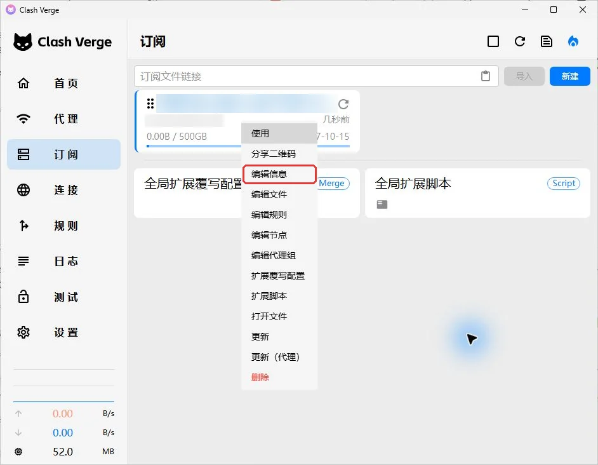Click console icon in 全局扩展脚本 card
The width and height of the screenshot is (598, 465).
(382, 205)
